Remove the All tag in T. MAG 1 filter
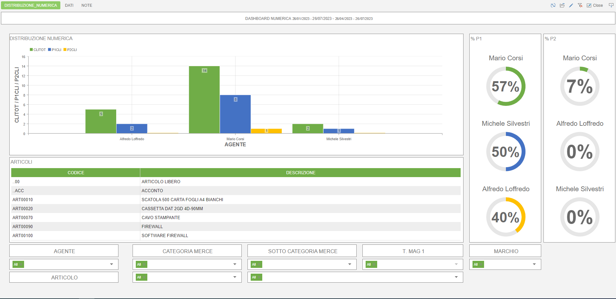 pos(374,265)
